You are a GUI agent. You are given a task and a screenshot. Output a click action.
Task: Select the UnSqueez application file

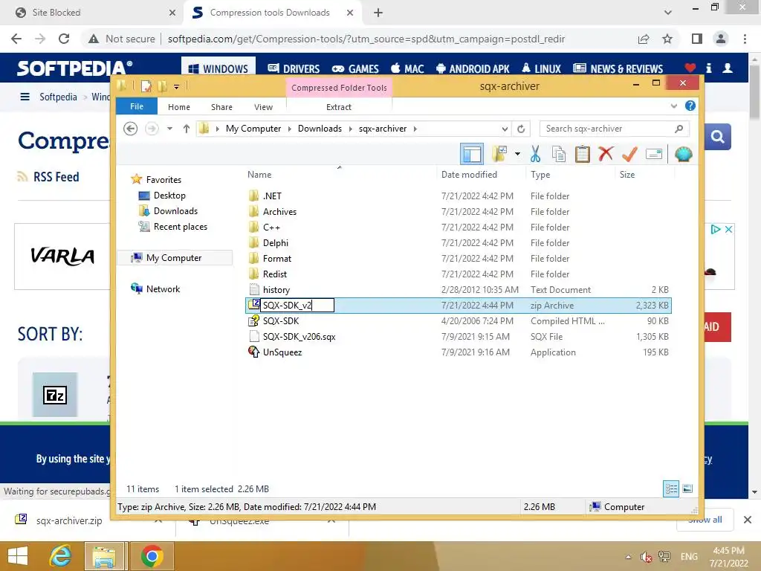459,352
